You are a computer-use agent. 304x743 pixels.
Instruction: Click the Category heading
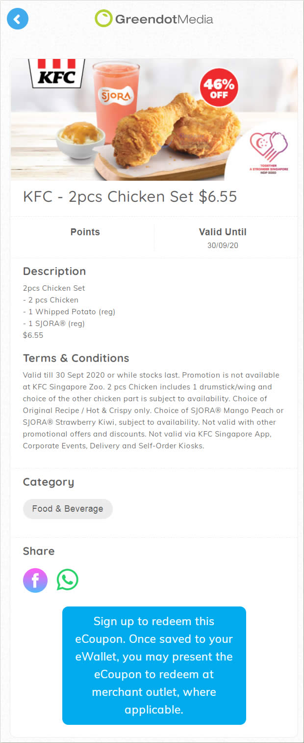(49, 482)
